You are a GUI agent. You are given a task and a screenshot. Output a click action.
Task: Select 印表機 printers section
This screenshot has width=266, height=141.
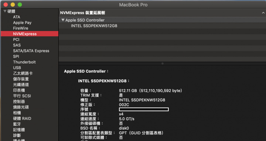pyautogui.click(x=19, y=90)
